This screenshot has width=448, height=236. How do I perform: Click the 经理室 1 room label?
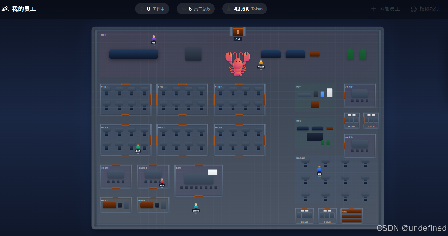[x=104, y=200]
